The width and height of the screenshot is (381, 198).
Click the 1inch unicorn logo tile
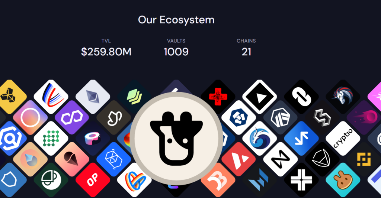(x=343, y=97)
